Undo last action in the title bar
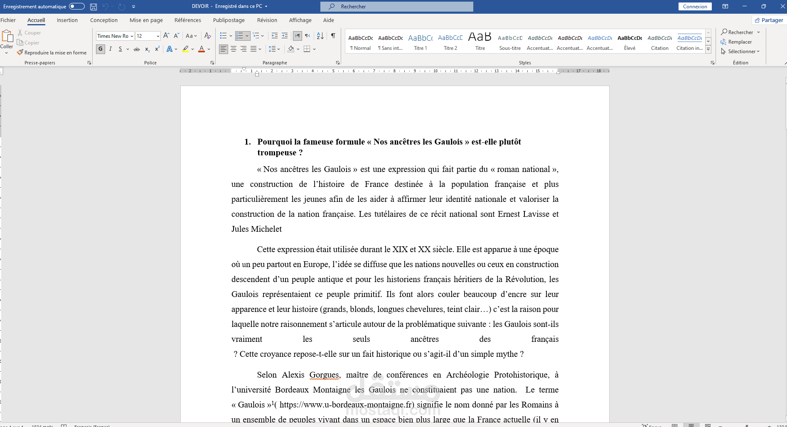 point(105,7)
